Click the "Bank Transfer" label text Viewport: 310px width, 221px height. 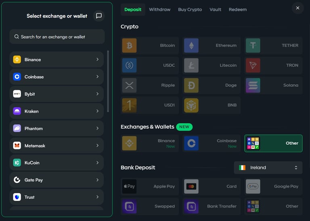click(222, 206)
